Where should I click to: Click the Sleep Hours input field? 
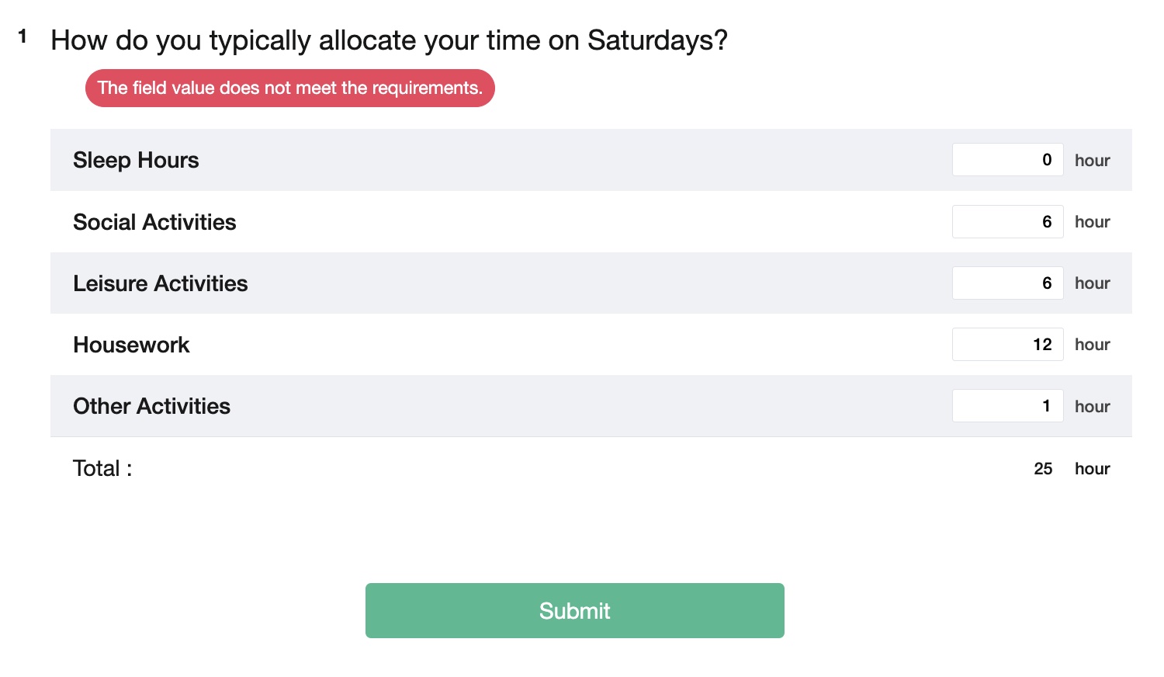click(x=1007, y=159)
